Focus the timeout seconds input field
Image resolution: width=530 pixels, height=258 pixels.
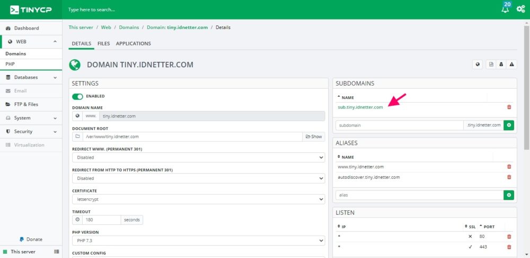[x=101, y=220]
